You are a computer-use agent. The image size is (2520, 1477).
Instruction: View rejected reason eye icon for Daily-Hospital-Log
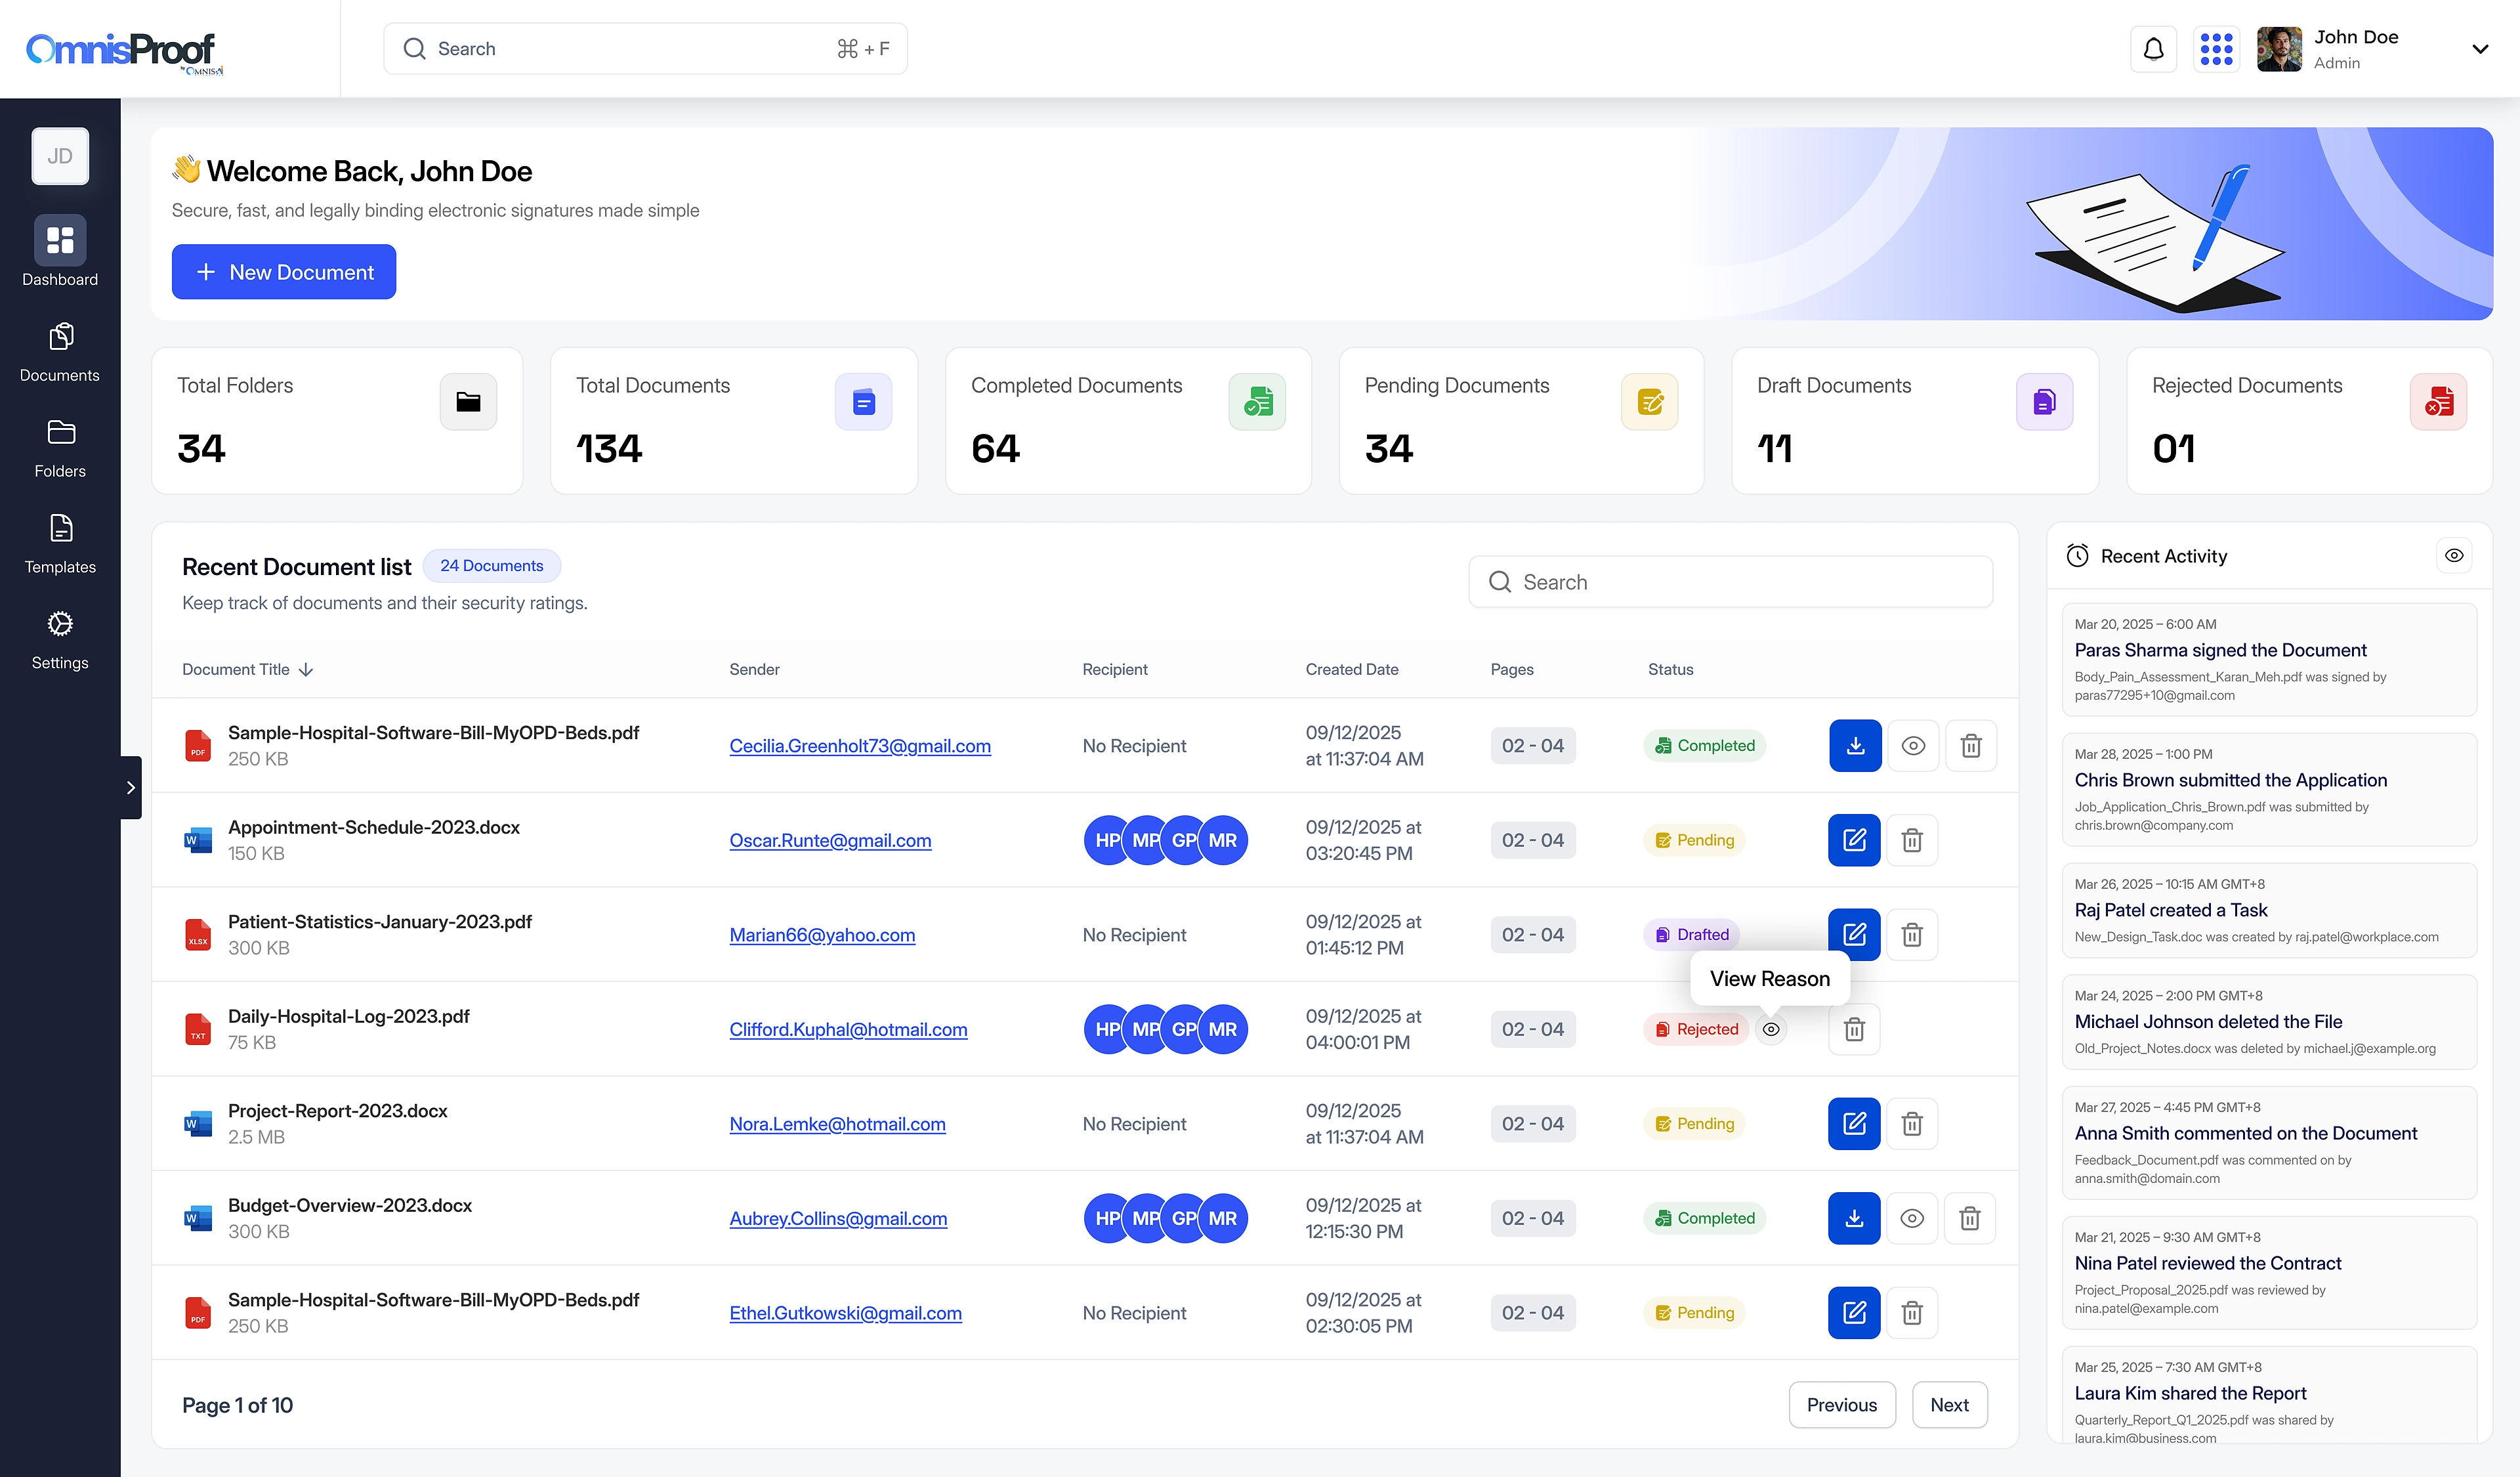click(x=1771, y=1029)
